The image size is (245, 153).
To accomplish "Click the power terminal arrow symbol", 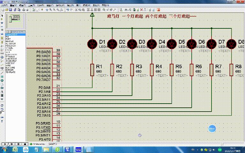I will coord(92,15).
